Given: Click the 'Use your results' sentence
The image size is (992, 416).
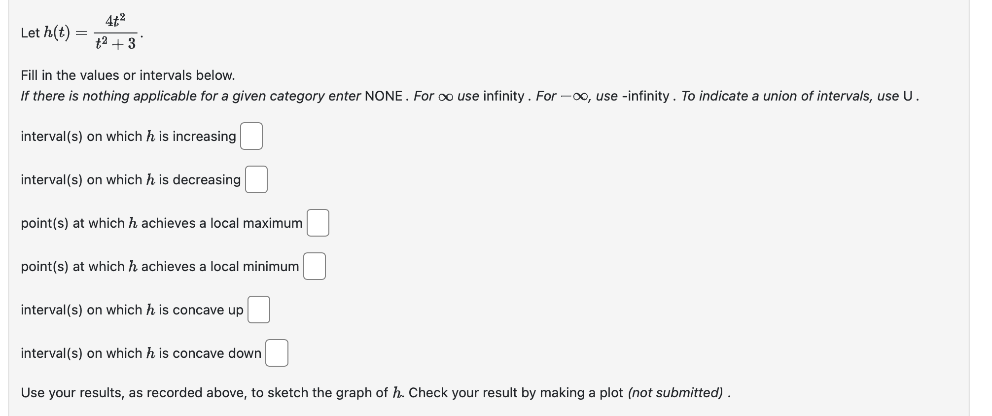Looking at the screenshot, I should coord(376,393).
